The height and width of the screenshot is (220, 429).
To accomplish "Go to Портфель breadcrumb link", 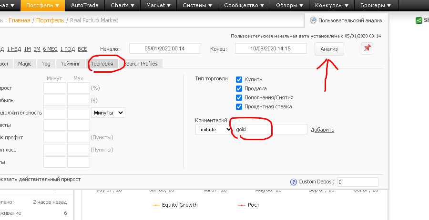I will pyautogui.click(x=50, y=20).
